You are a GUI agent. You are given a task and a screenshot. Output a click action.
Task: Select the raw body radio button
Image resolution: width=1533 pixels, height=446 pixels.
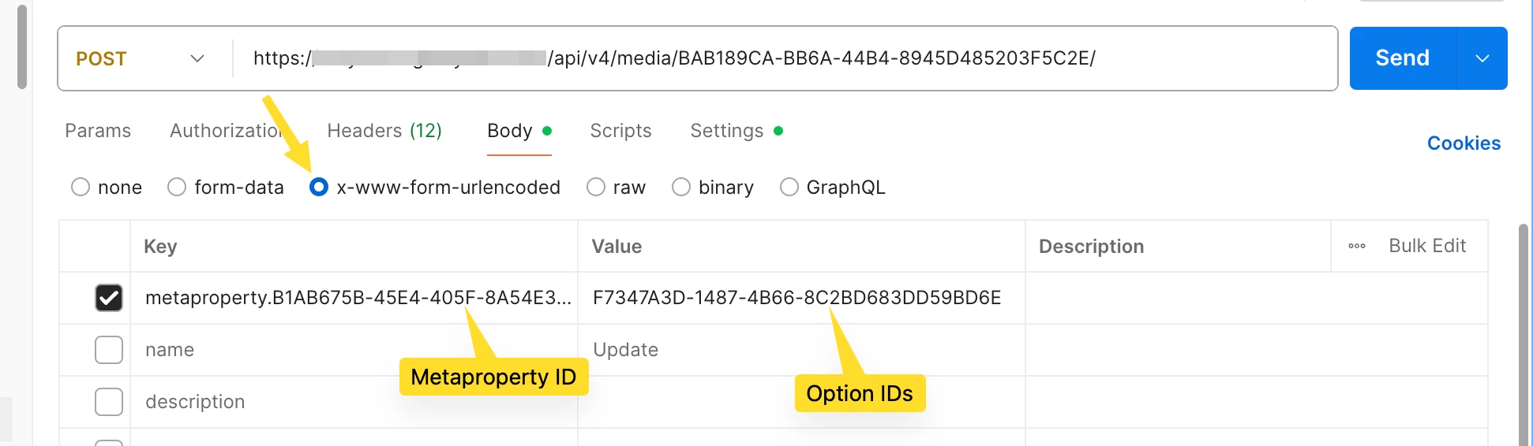(596, 188)
